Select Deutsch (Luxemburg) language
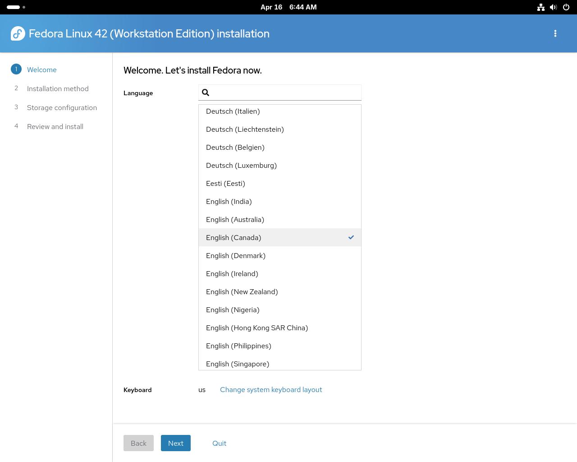577x462 pixels. click(280, 165)
